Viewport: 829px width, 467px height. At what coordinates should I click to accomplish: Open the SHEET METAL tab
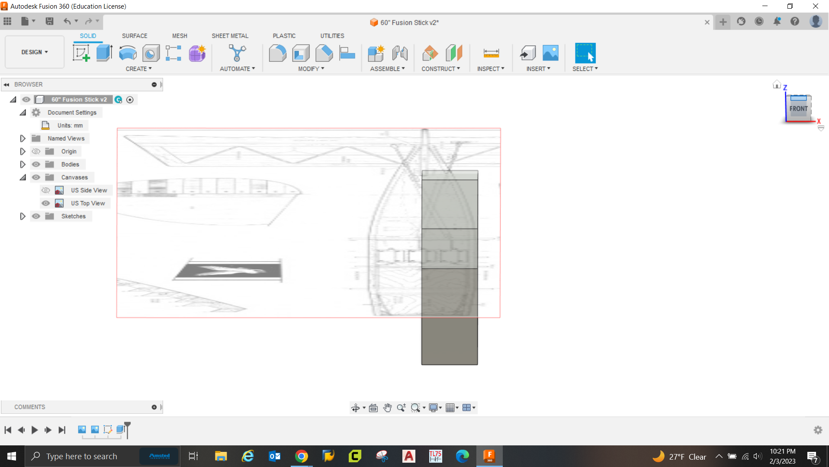pyautogui.click(x=230, y=36)
